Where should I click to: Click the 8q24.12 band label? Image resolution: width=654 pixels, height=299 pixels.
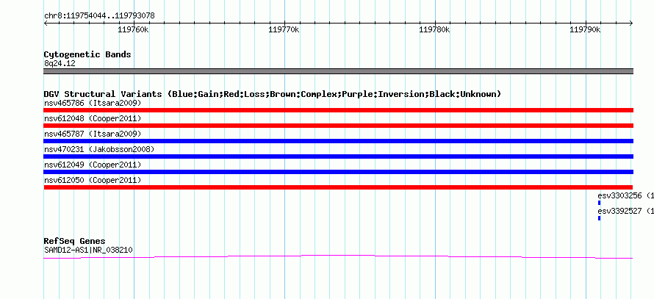click(x=60, y=64)
